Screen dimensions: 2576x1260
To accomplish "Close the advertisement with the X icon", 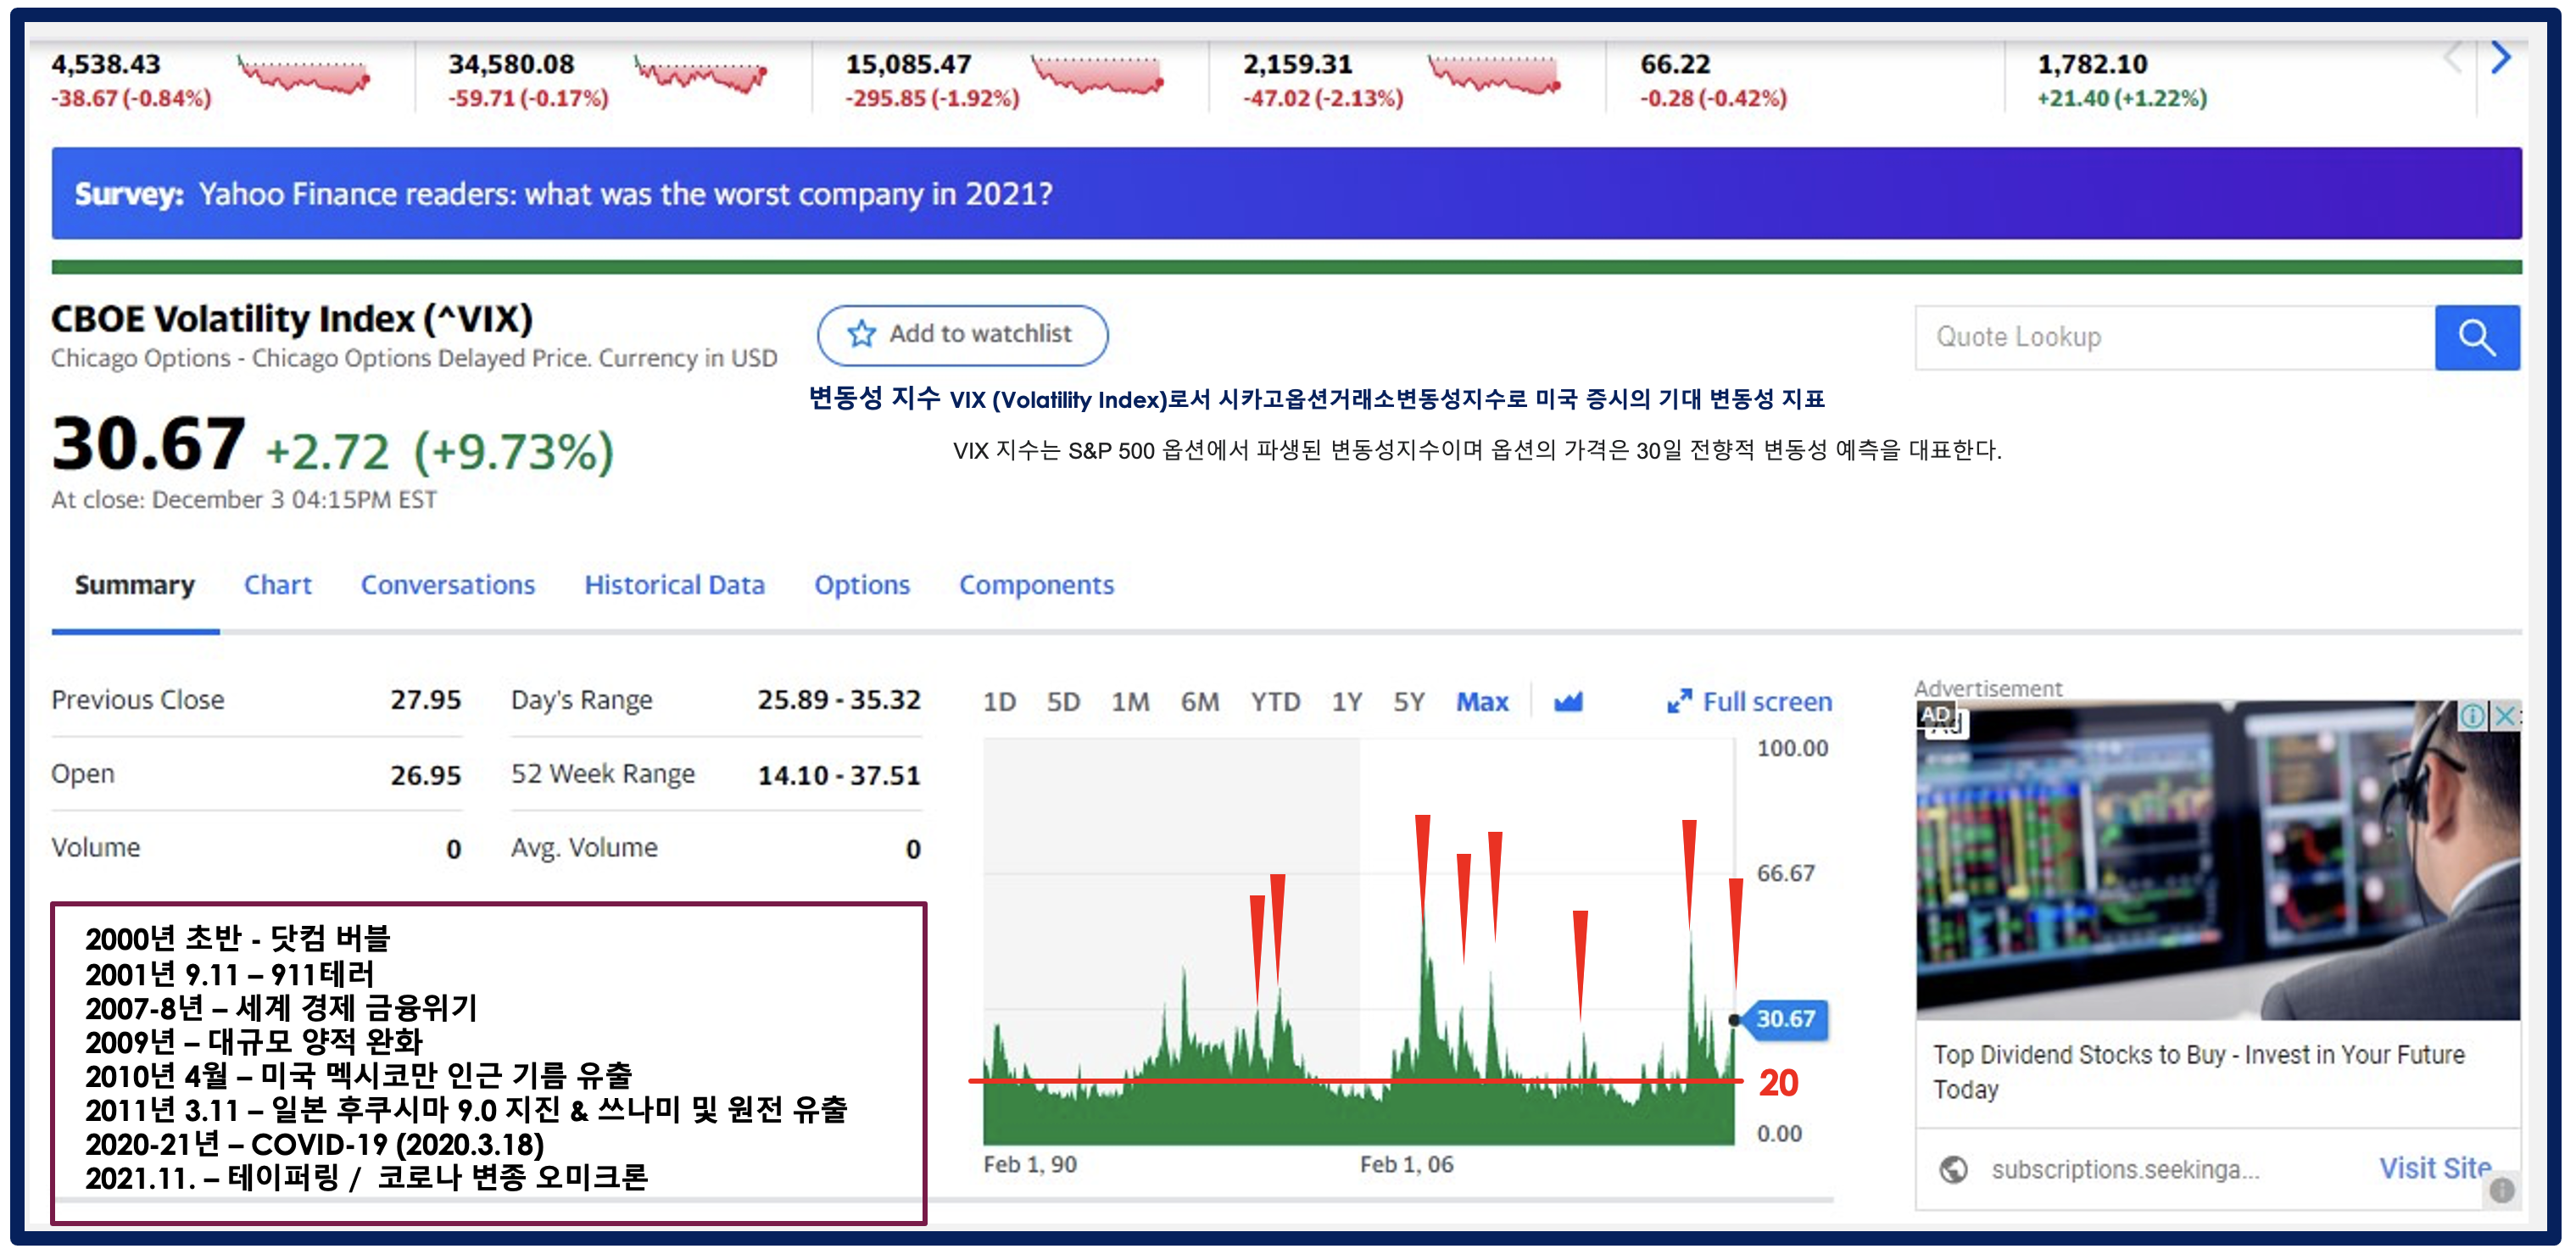I will [x=2505, y=716].
